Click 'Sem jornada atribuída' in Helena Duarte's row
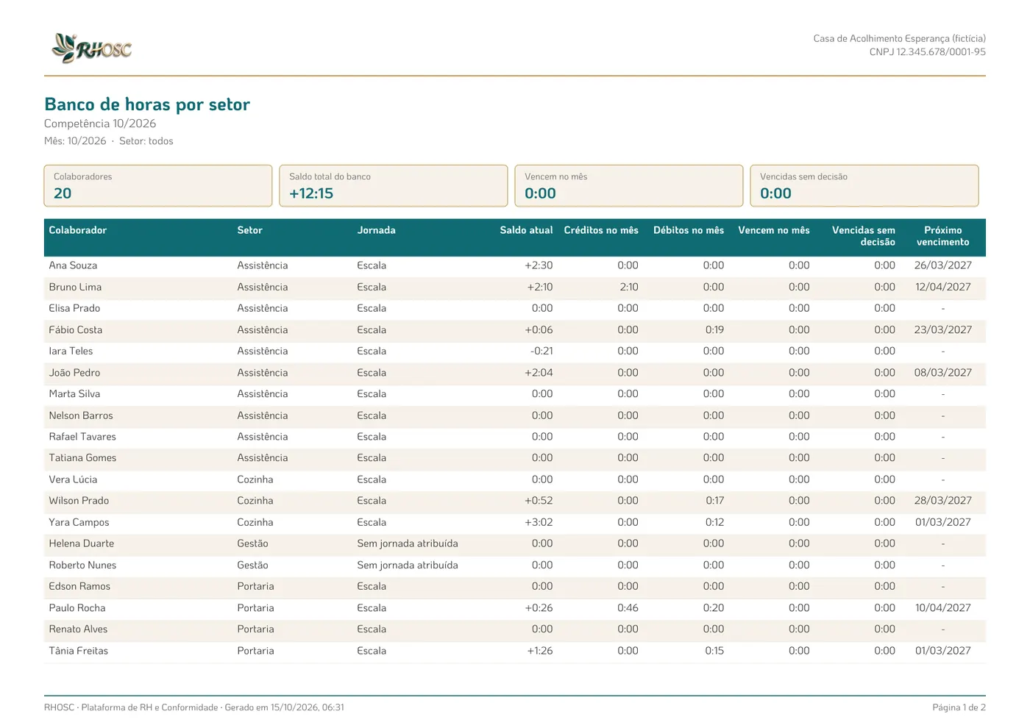This screenshot has height=728, width=1030. [408, 544]
